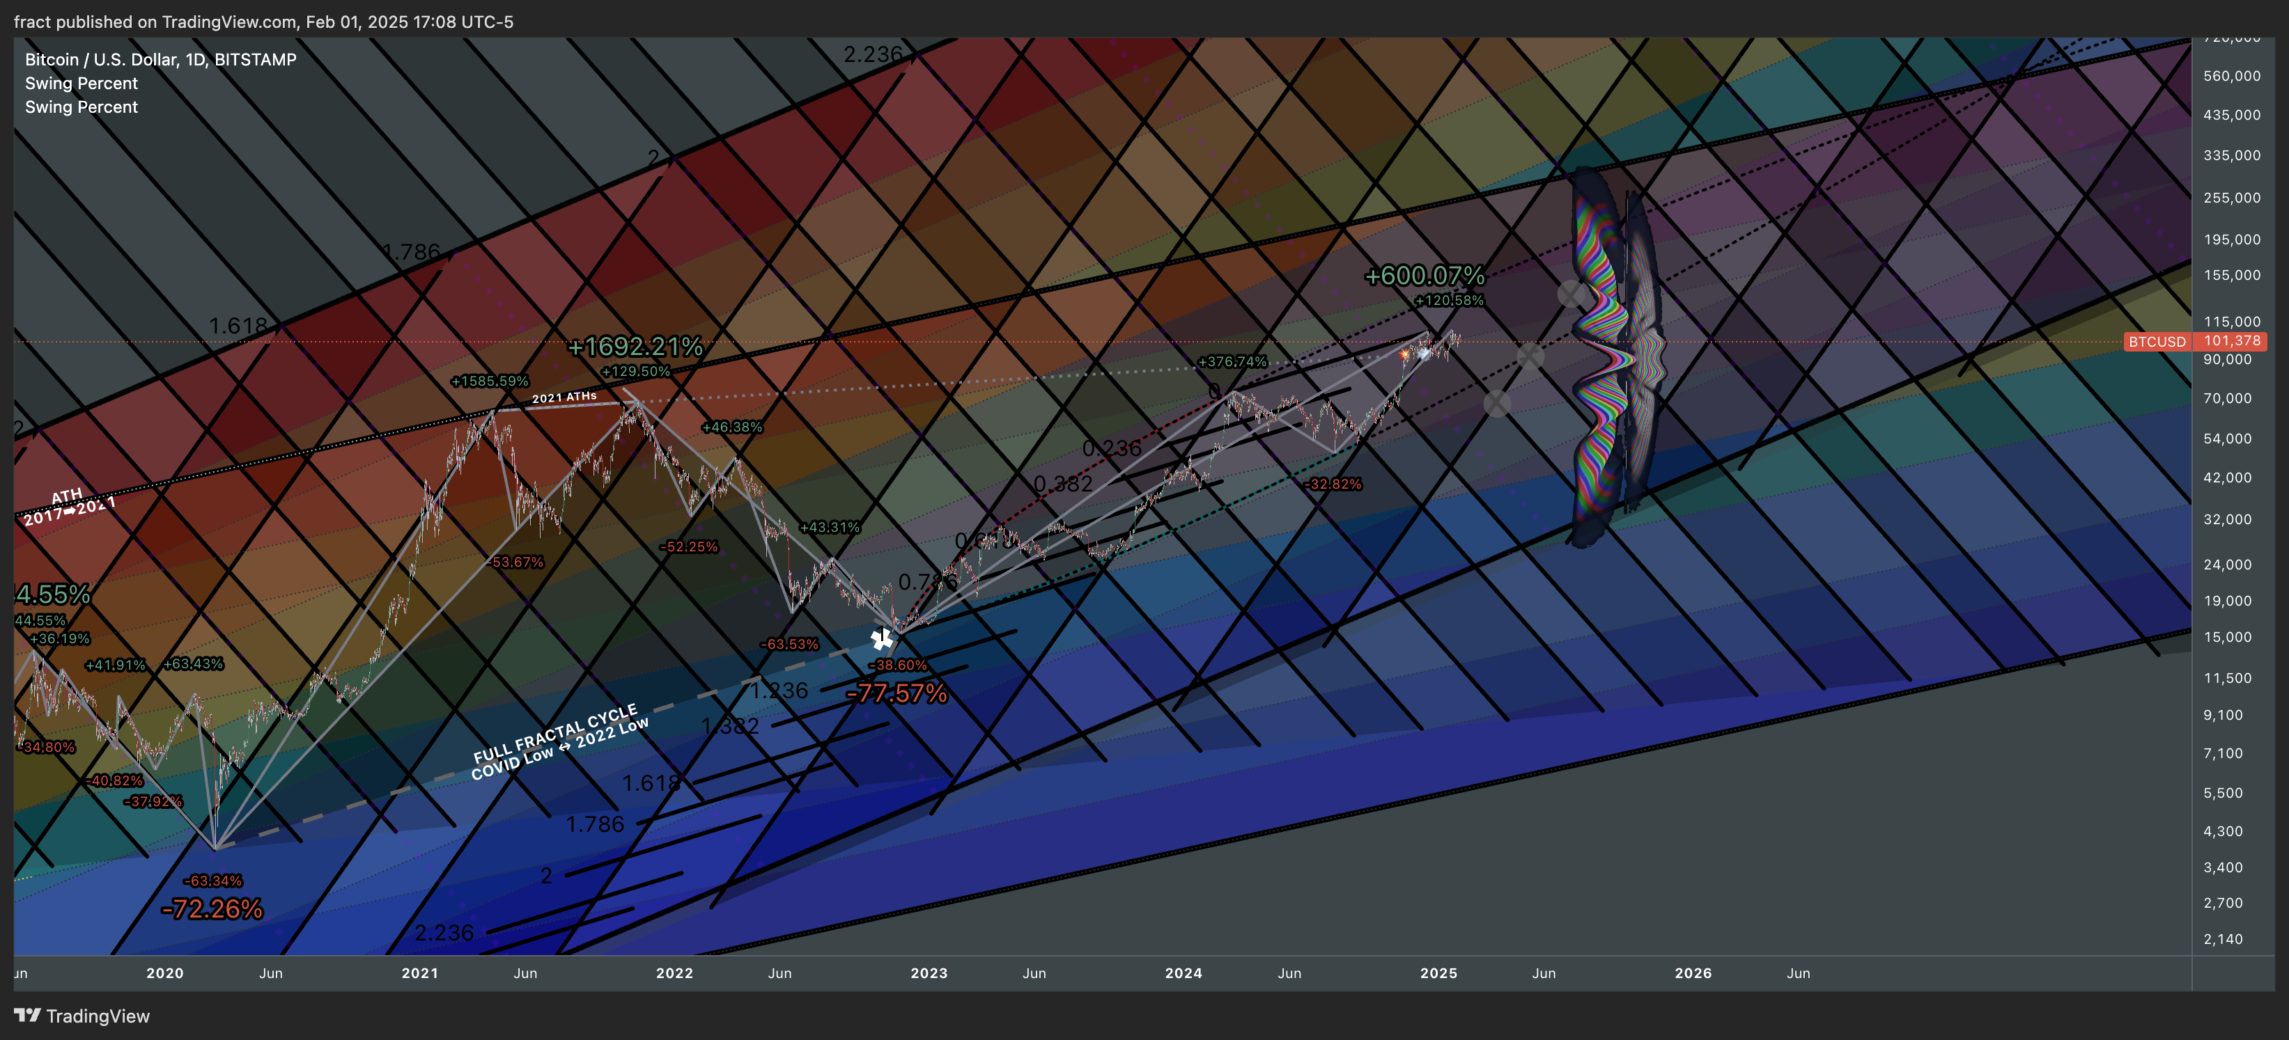Click the white cloud emoji beside the explosion emoji
The width and height of the screenshot is (2289, 1040).
(x=1424, y=354)
